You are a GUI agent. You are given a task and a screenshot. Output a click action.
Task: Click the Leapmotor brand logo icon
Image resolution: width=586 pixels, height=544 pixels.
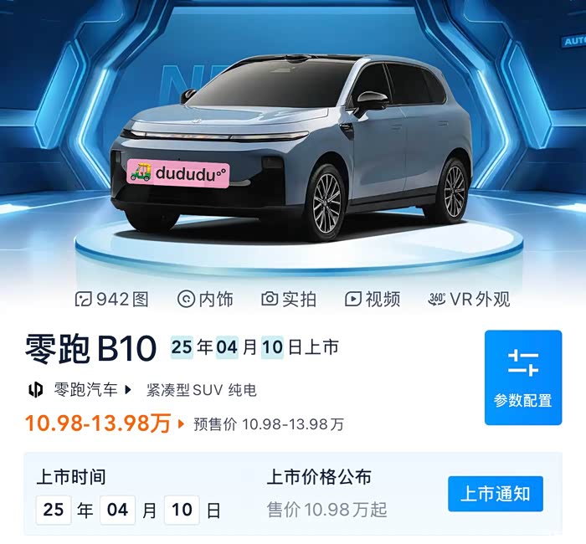[x=35, y=390]
